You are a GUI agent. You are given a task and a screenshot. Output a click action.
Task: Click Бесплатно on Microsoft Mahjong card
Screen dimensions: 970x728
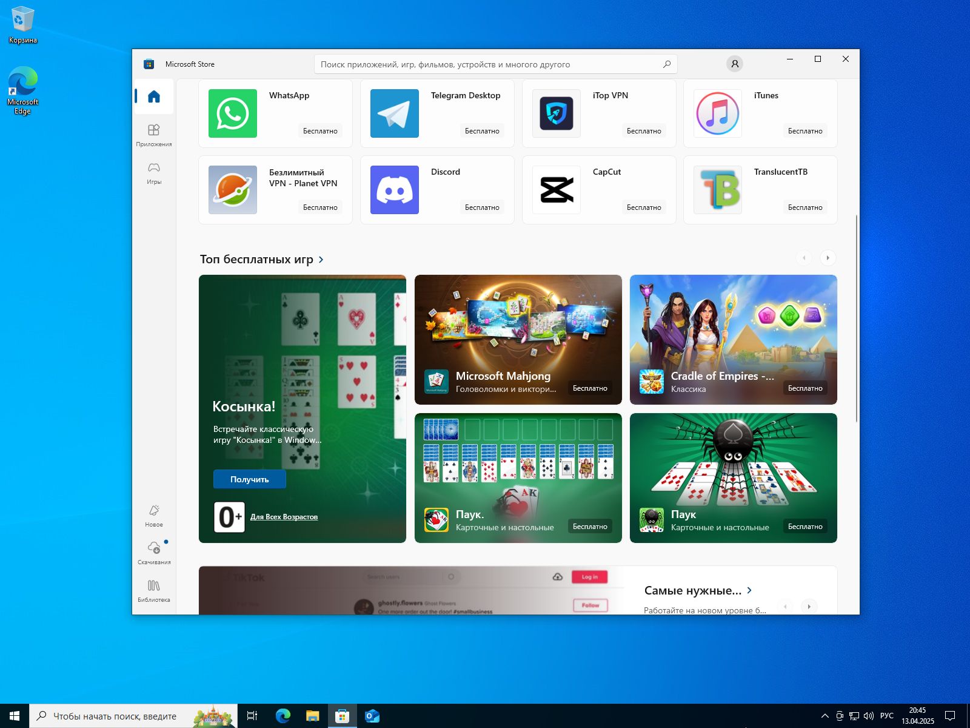tap(590, 388)
